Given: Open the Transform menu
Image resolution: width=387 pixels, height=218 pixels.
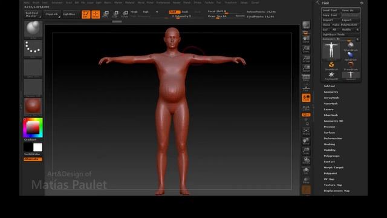Looking at the screenshot, I should coord(230,2).
